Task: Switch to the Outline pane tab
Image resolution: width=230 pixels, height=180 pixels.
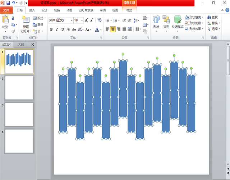Action: [21, 44]
